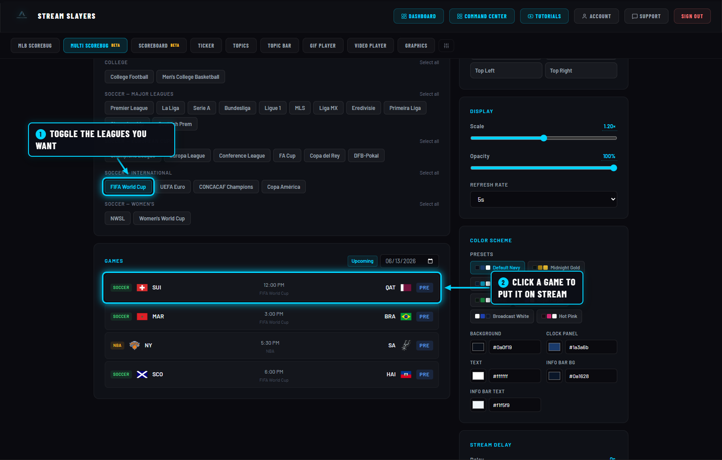Toggle the Copa América league chip
This screenshot has height=460, width=722.
click(283, 187)
